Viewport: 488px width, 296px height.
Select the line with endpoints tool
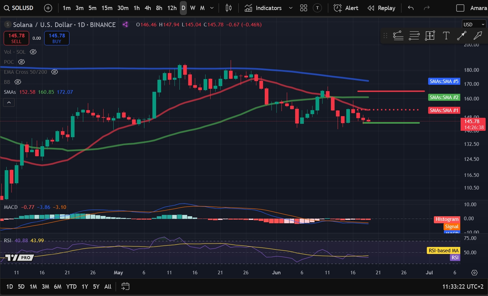[x=462, y=36]
